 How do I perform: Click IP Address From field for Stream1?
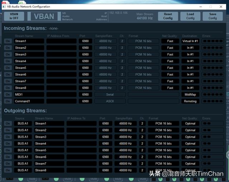pos(61,41)
